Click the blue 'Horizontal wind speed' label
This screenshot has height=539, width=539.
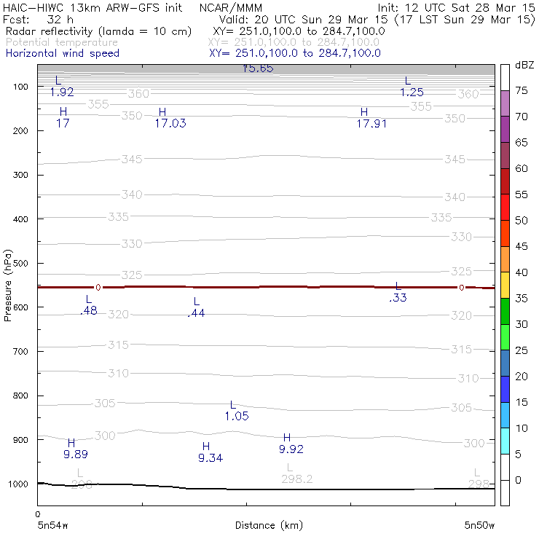pyautogui.click(x=63, y=53)
